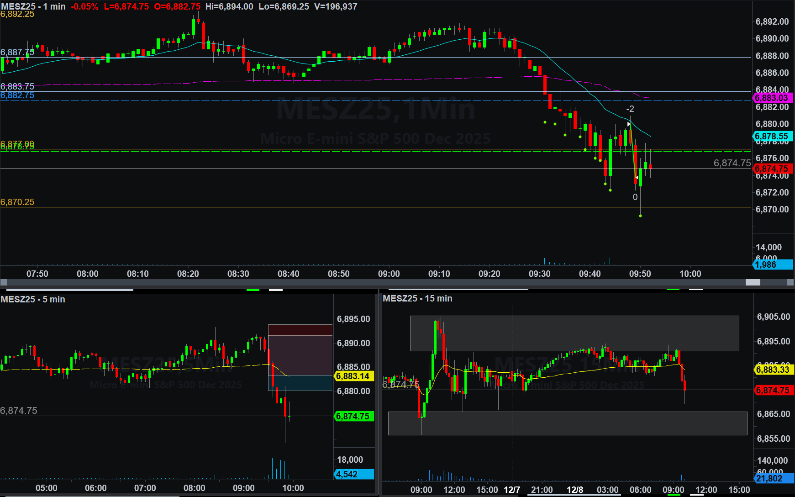Image resolution: width=795 pixels, height=497 pixels.
Task: Select the lower gray zone rectangle on the 15 min chart
Action: (567, 423)
